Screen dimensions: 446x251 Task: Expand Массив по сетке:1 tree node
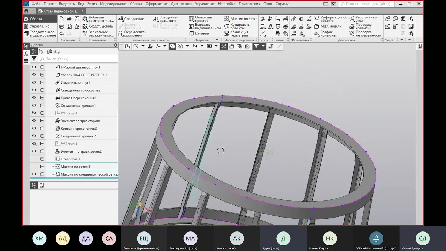(53, 167)
